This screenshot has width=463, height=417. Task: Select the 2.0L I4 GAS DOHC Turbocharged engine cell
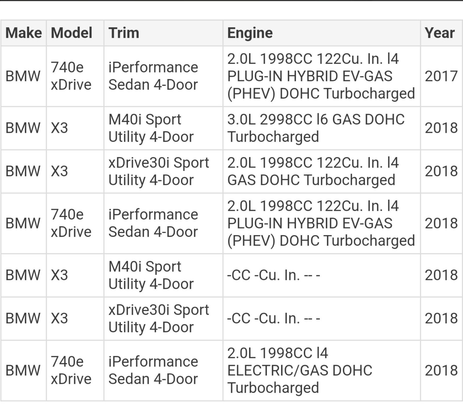pos(321,172)
